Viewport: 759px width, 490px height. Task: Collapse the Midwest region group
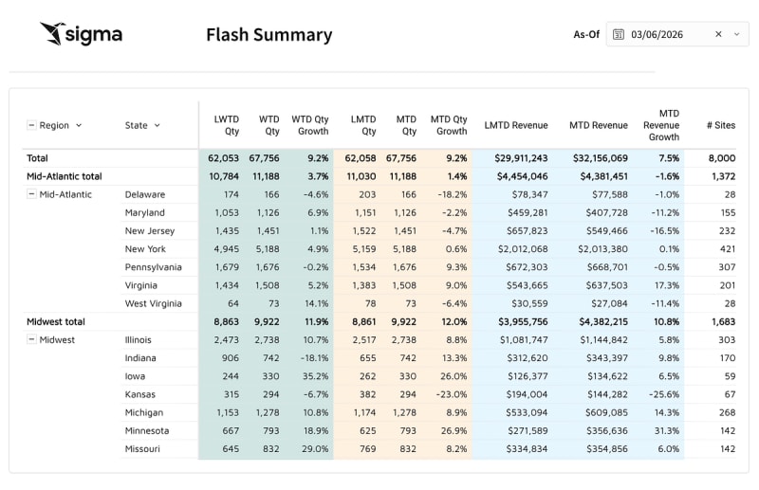tap(31, 339)
